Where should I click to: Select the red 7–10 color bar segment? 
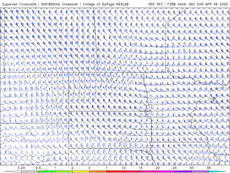coord(115,172)
